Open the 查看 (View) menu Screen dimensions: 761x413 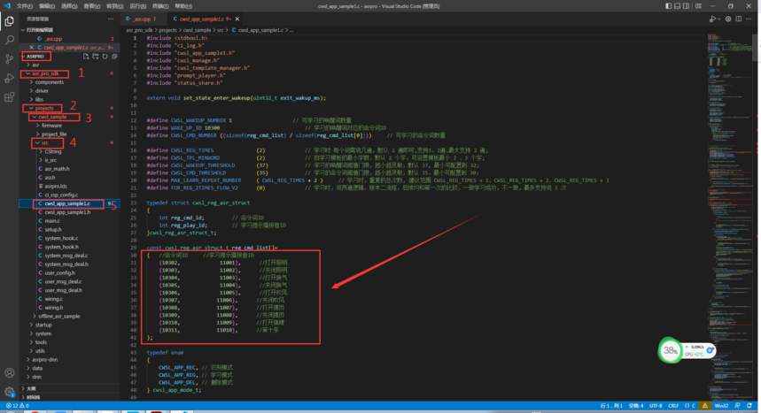91,6
